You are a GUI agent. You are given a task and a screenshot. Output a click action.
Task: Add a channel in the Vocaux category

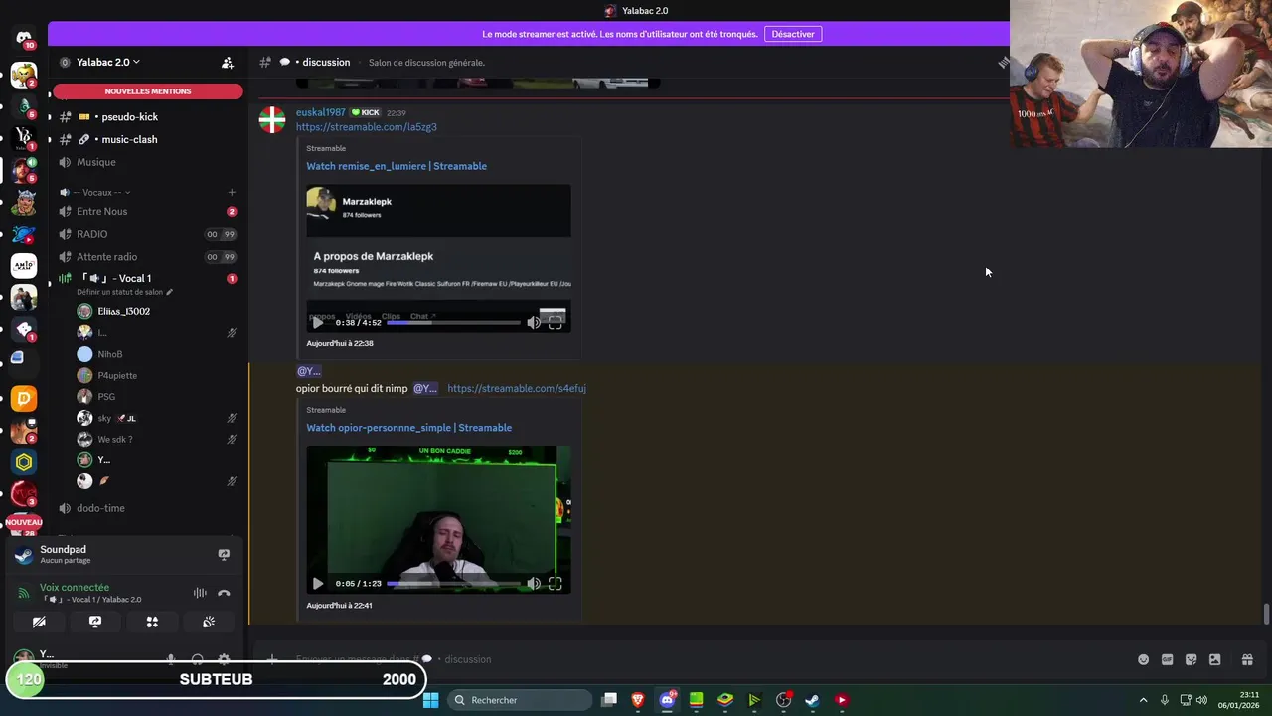(x=232, y=192)
